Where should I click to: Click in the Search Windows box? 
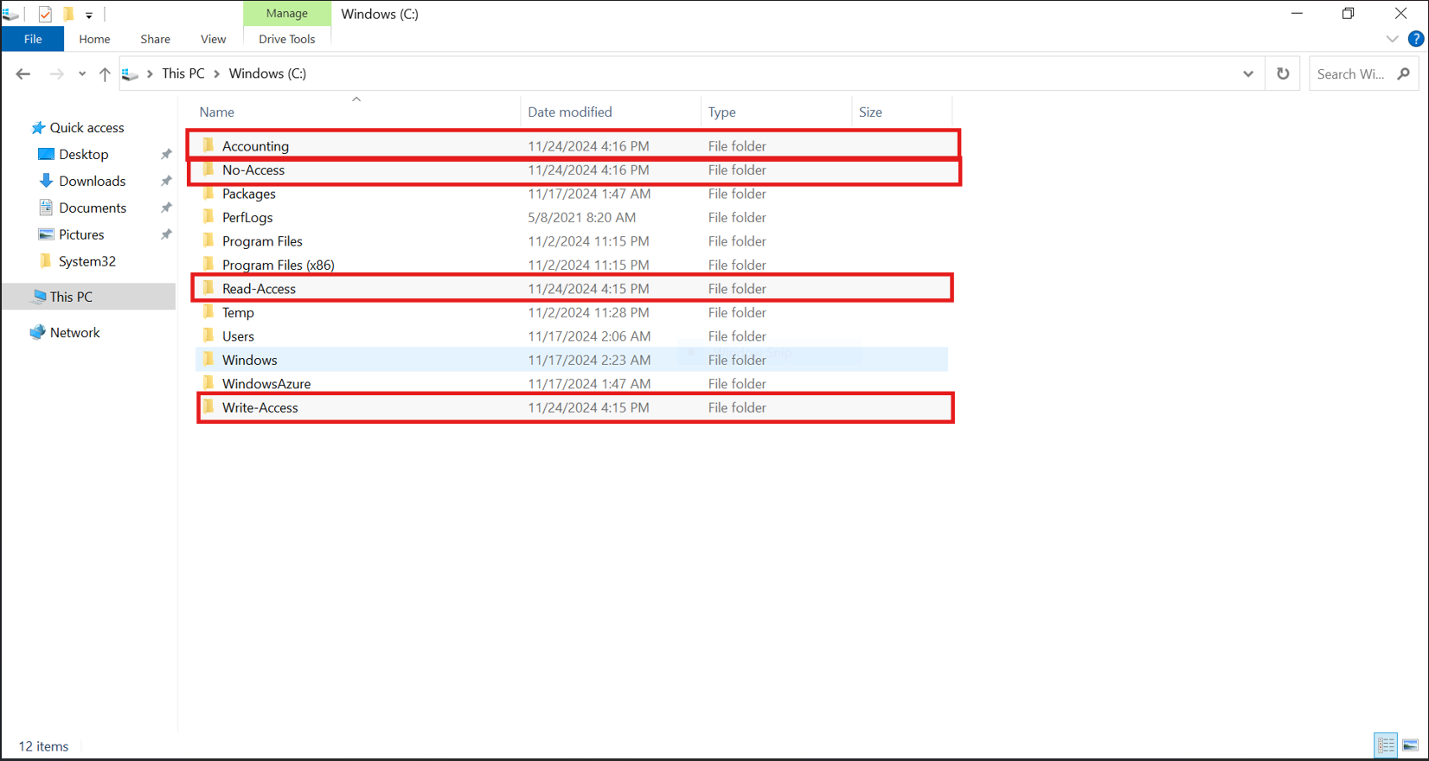pos(1350,74)
